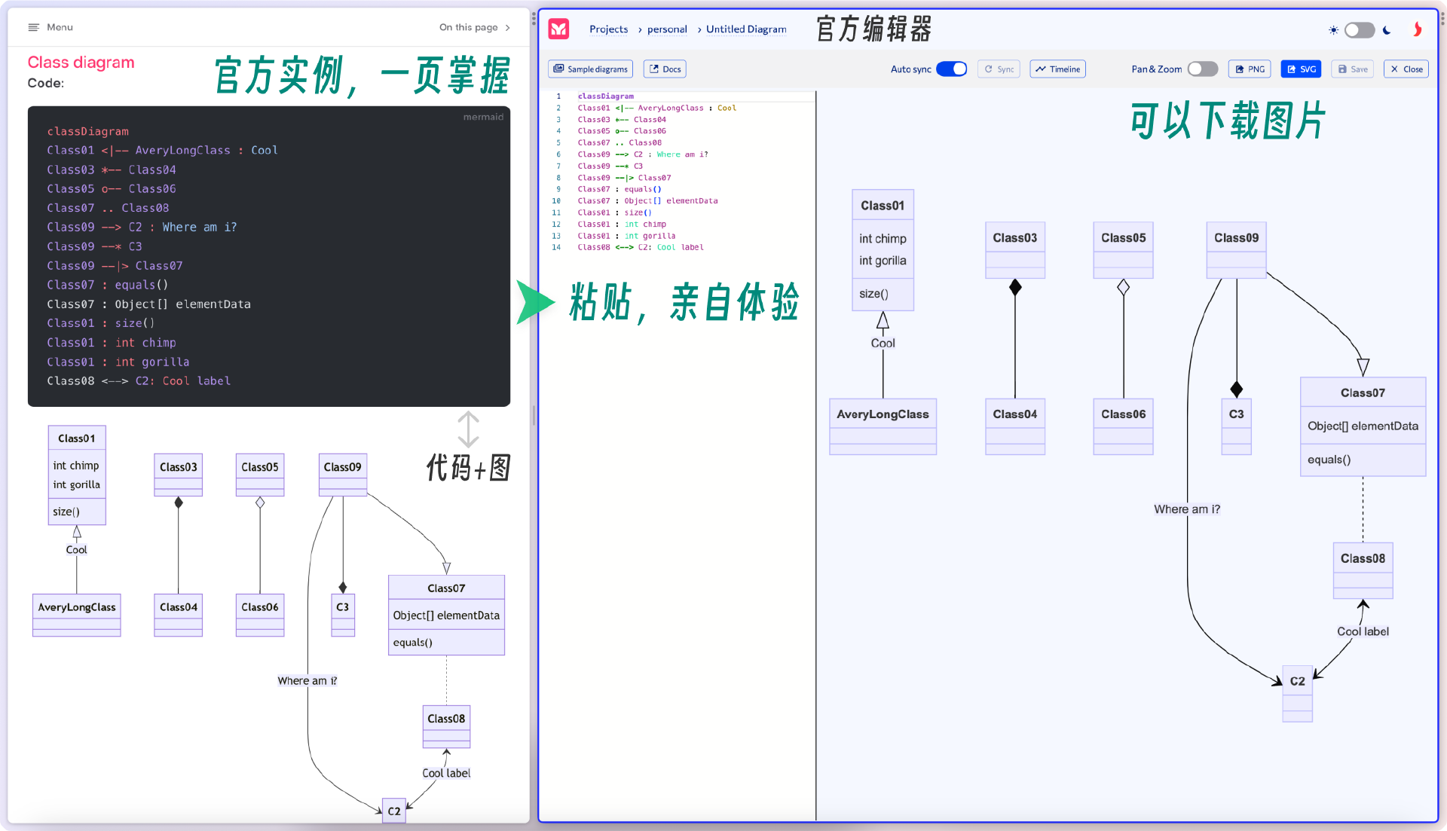Click code line 14 Class08 in editor
The height and width of the screenshot is (831, 1447).
coord(641,247)
